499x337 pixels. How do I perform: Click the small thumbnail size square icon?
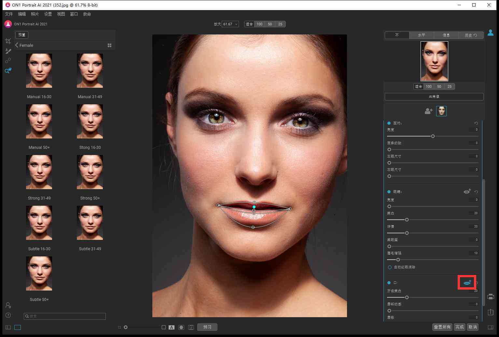(119, 327)
